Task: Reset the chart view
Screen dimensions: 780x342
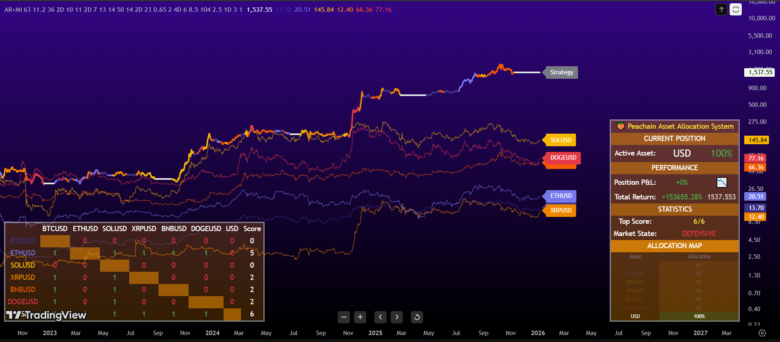Action: 417,317
